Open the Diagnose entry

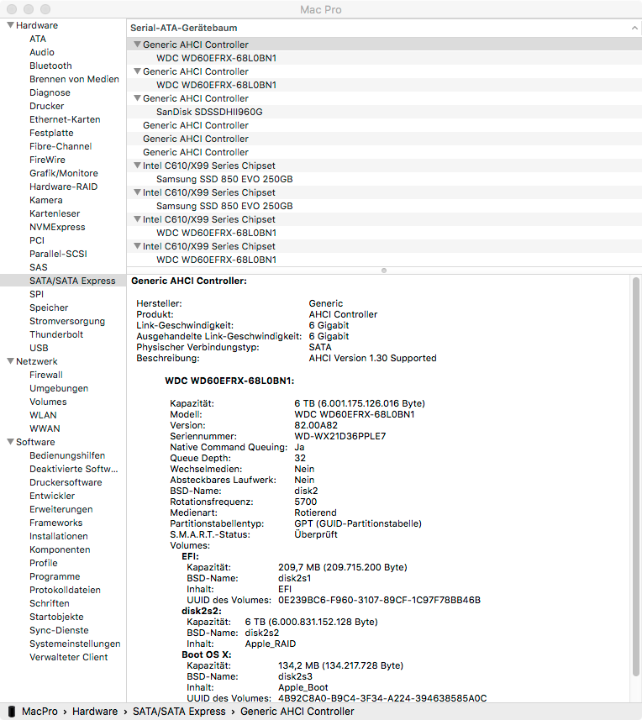pyautogui.click(x=50, y=92)
